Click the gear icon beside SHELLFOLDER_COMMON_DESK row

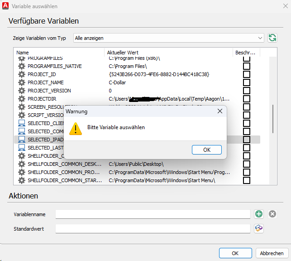pyautogui.click(x=22, y=164)
